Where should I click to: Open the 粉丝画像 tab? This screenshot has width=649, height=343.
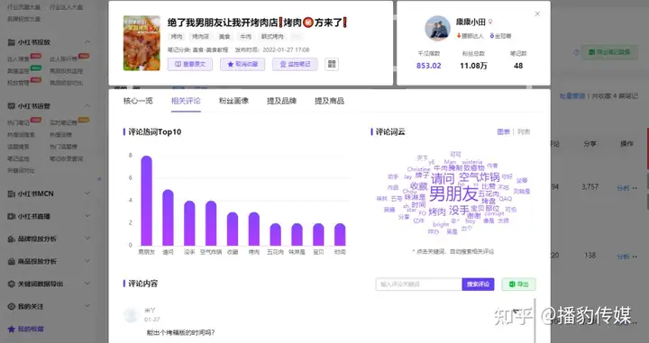pyautogui.click(x=233, y=101)
